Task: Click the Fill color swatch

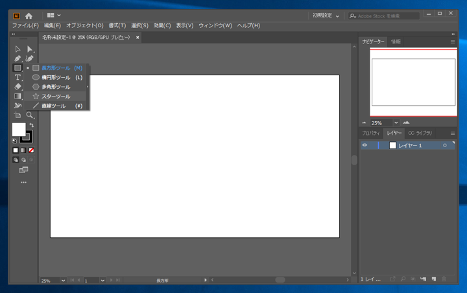Action: [18, 130]
